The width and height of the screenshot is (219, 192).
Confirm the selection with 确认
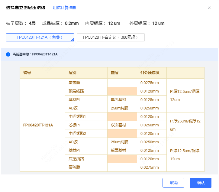tap(200, 183)
